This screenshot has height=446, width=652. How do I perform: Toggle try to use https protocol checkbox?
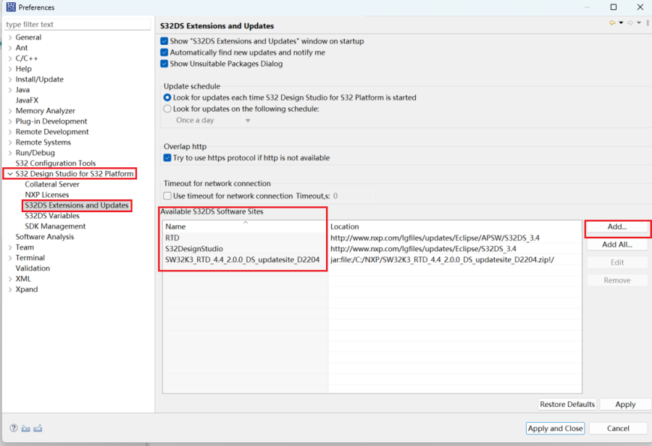click(167, 158)
